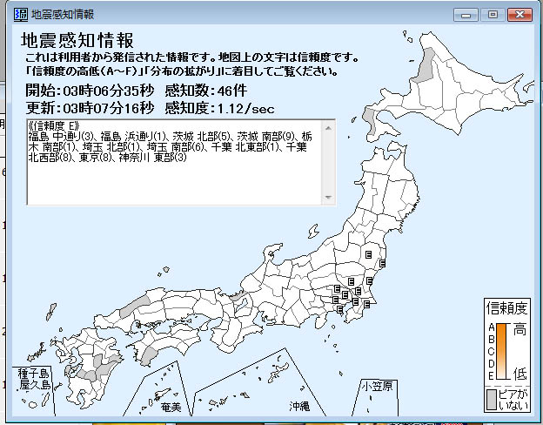The width and height of the screenshot is (543, 425).
Task: Click the window title text 地震感知情報
Action: point(63,15)
